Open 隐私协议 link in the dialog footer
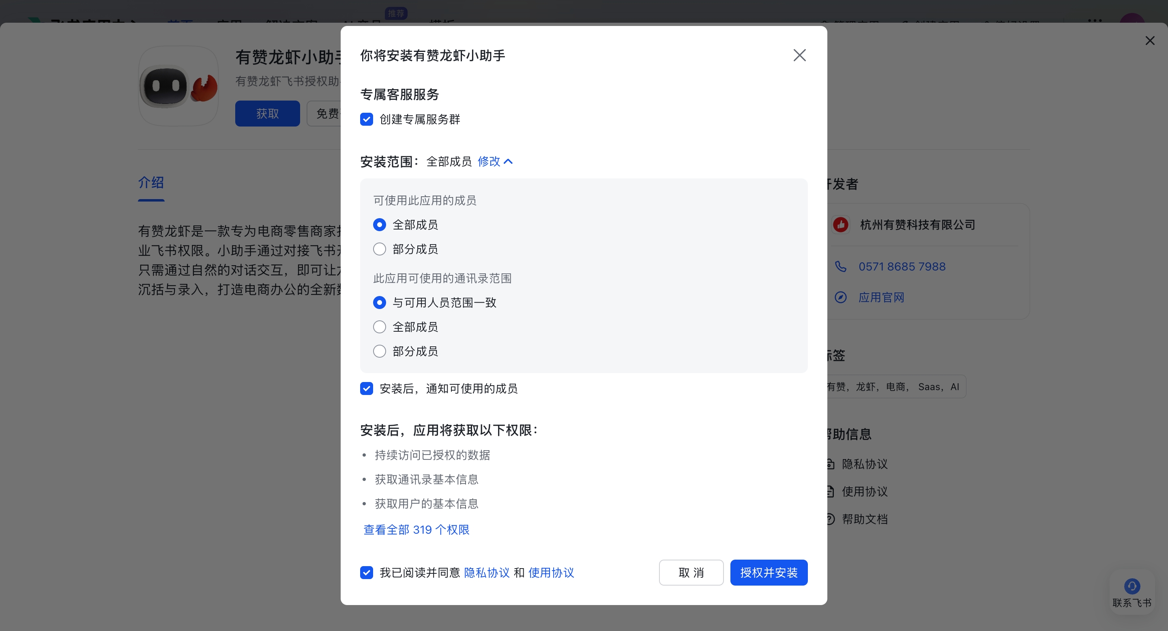Viewport: 1168px width, 631px height. (487, 573)
